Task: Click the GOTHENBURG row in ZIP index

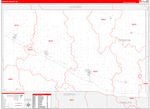Action: click(42, 106)
